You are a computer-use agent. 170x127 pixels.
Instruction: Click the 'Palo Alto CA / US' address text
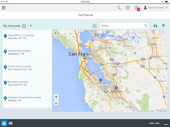[x=17, y=38]
